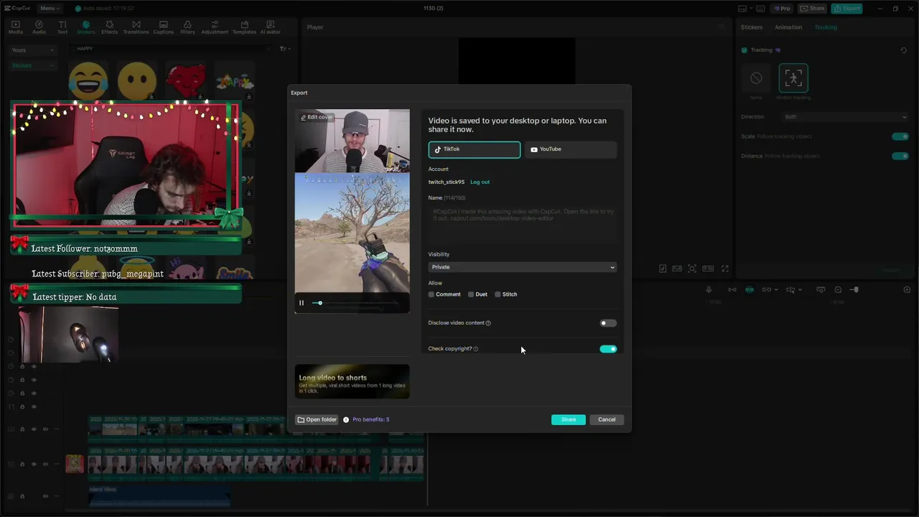This screenshot has width=919, height=517.
Task: Click the Pro benefits: 5 link
Action: (371, 419)
